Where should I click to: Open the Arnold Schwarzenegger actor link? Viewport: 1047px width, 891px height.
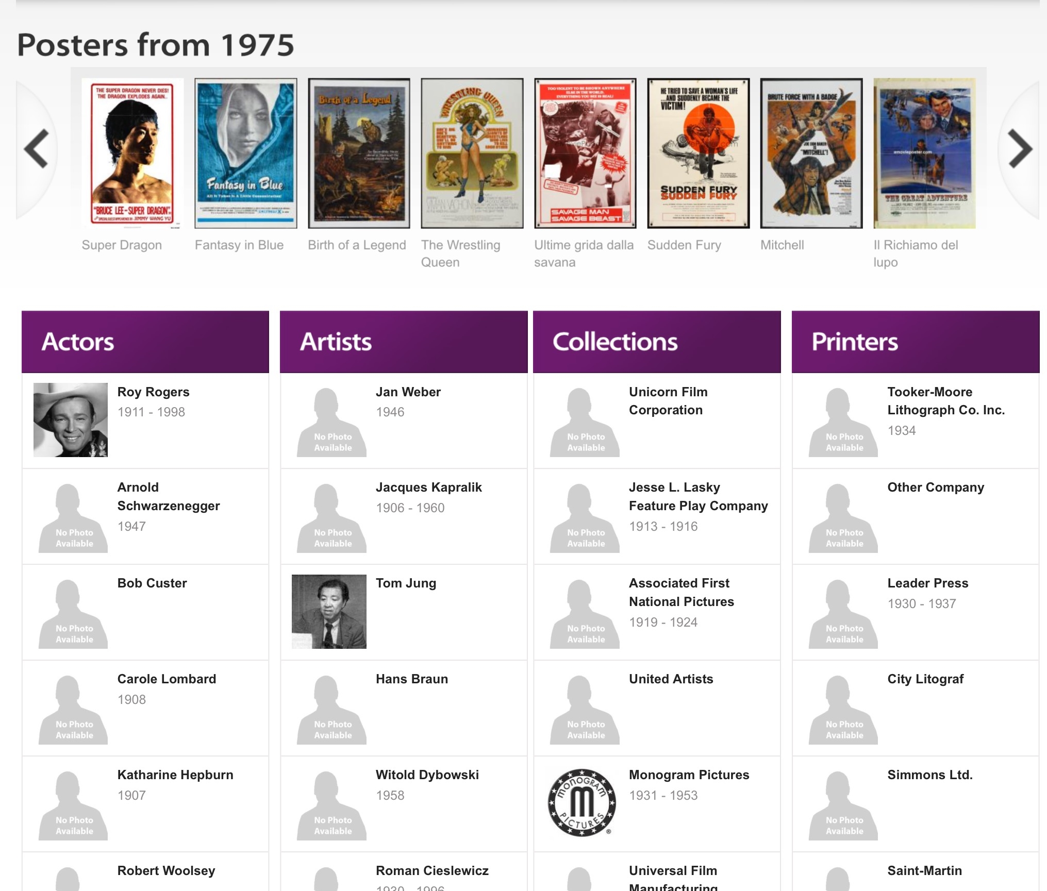pyautogui.click(x=168, y=496)
